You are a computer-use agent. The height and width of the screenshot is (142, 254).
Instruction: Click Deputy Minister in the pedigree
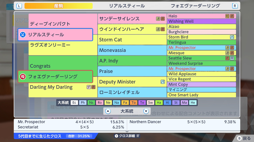(132, 82)
